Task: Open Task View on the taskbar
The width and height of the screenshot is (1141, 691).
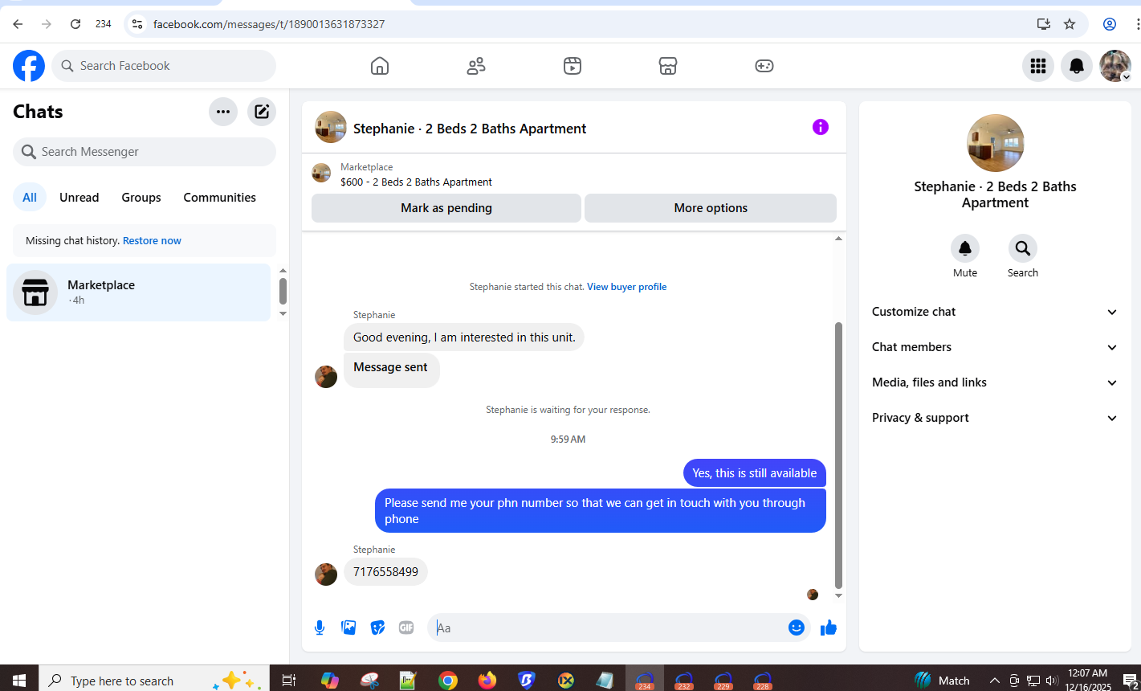Action: click(289, 681)
